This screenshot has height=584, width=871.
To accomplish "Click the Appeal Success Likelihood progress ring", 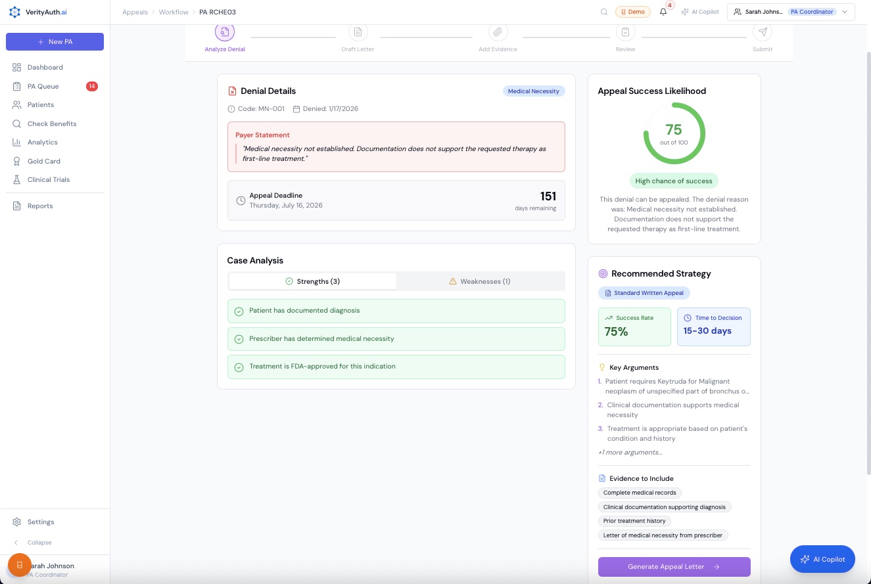I will click(x=674, y=133).
